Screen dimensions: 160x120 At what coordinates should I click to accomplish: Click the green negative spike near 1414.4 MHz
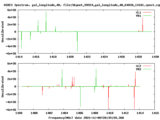click(x=21, y=40)
